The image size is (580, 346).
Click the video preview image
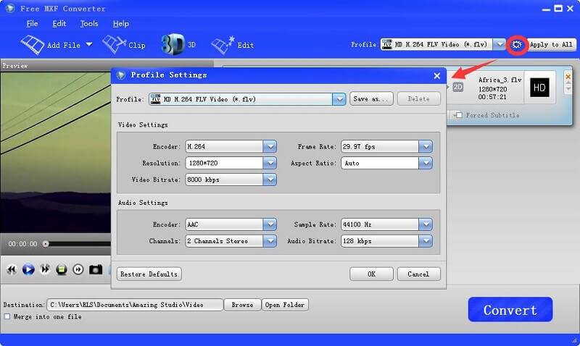[x=56, y=152]
